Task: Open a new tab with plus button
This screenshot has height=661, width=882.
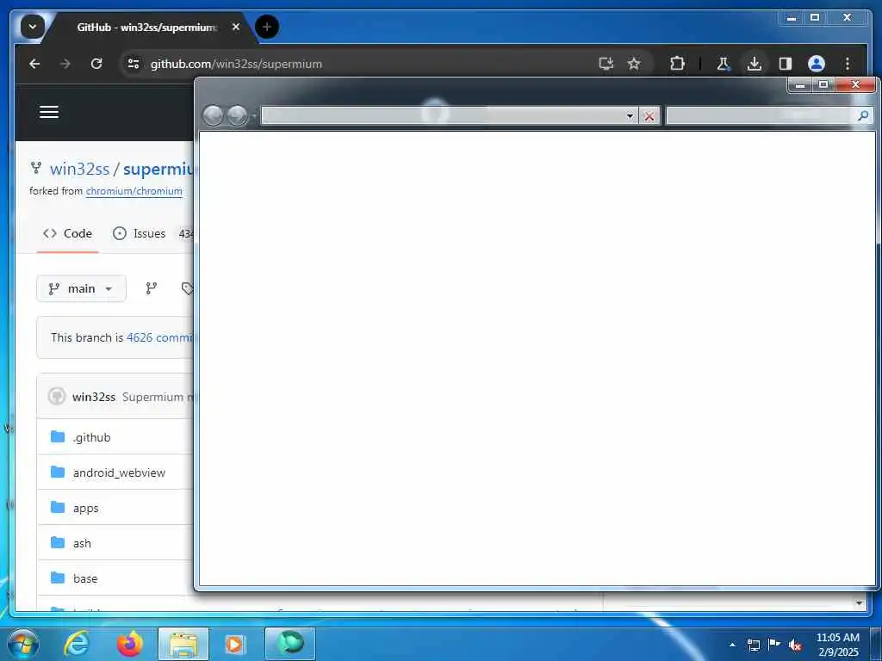Action: 267,27
